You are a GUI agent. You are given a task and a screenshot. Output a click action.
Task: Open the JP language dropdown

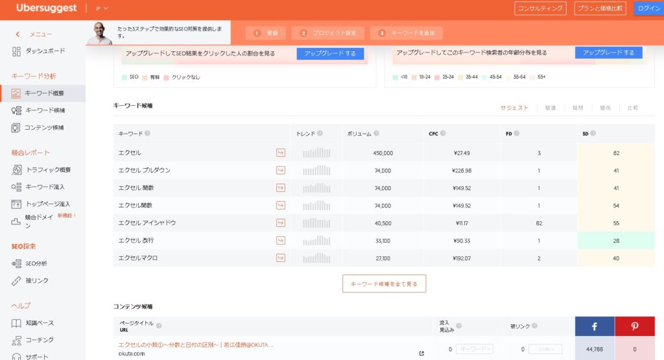click(101, 8)
